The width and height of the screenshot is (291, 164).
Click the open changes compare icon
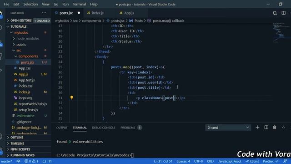click(x=275, y=13)
